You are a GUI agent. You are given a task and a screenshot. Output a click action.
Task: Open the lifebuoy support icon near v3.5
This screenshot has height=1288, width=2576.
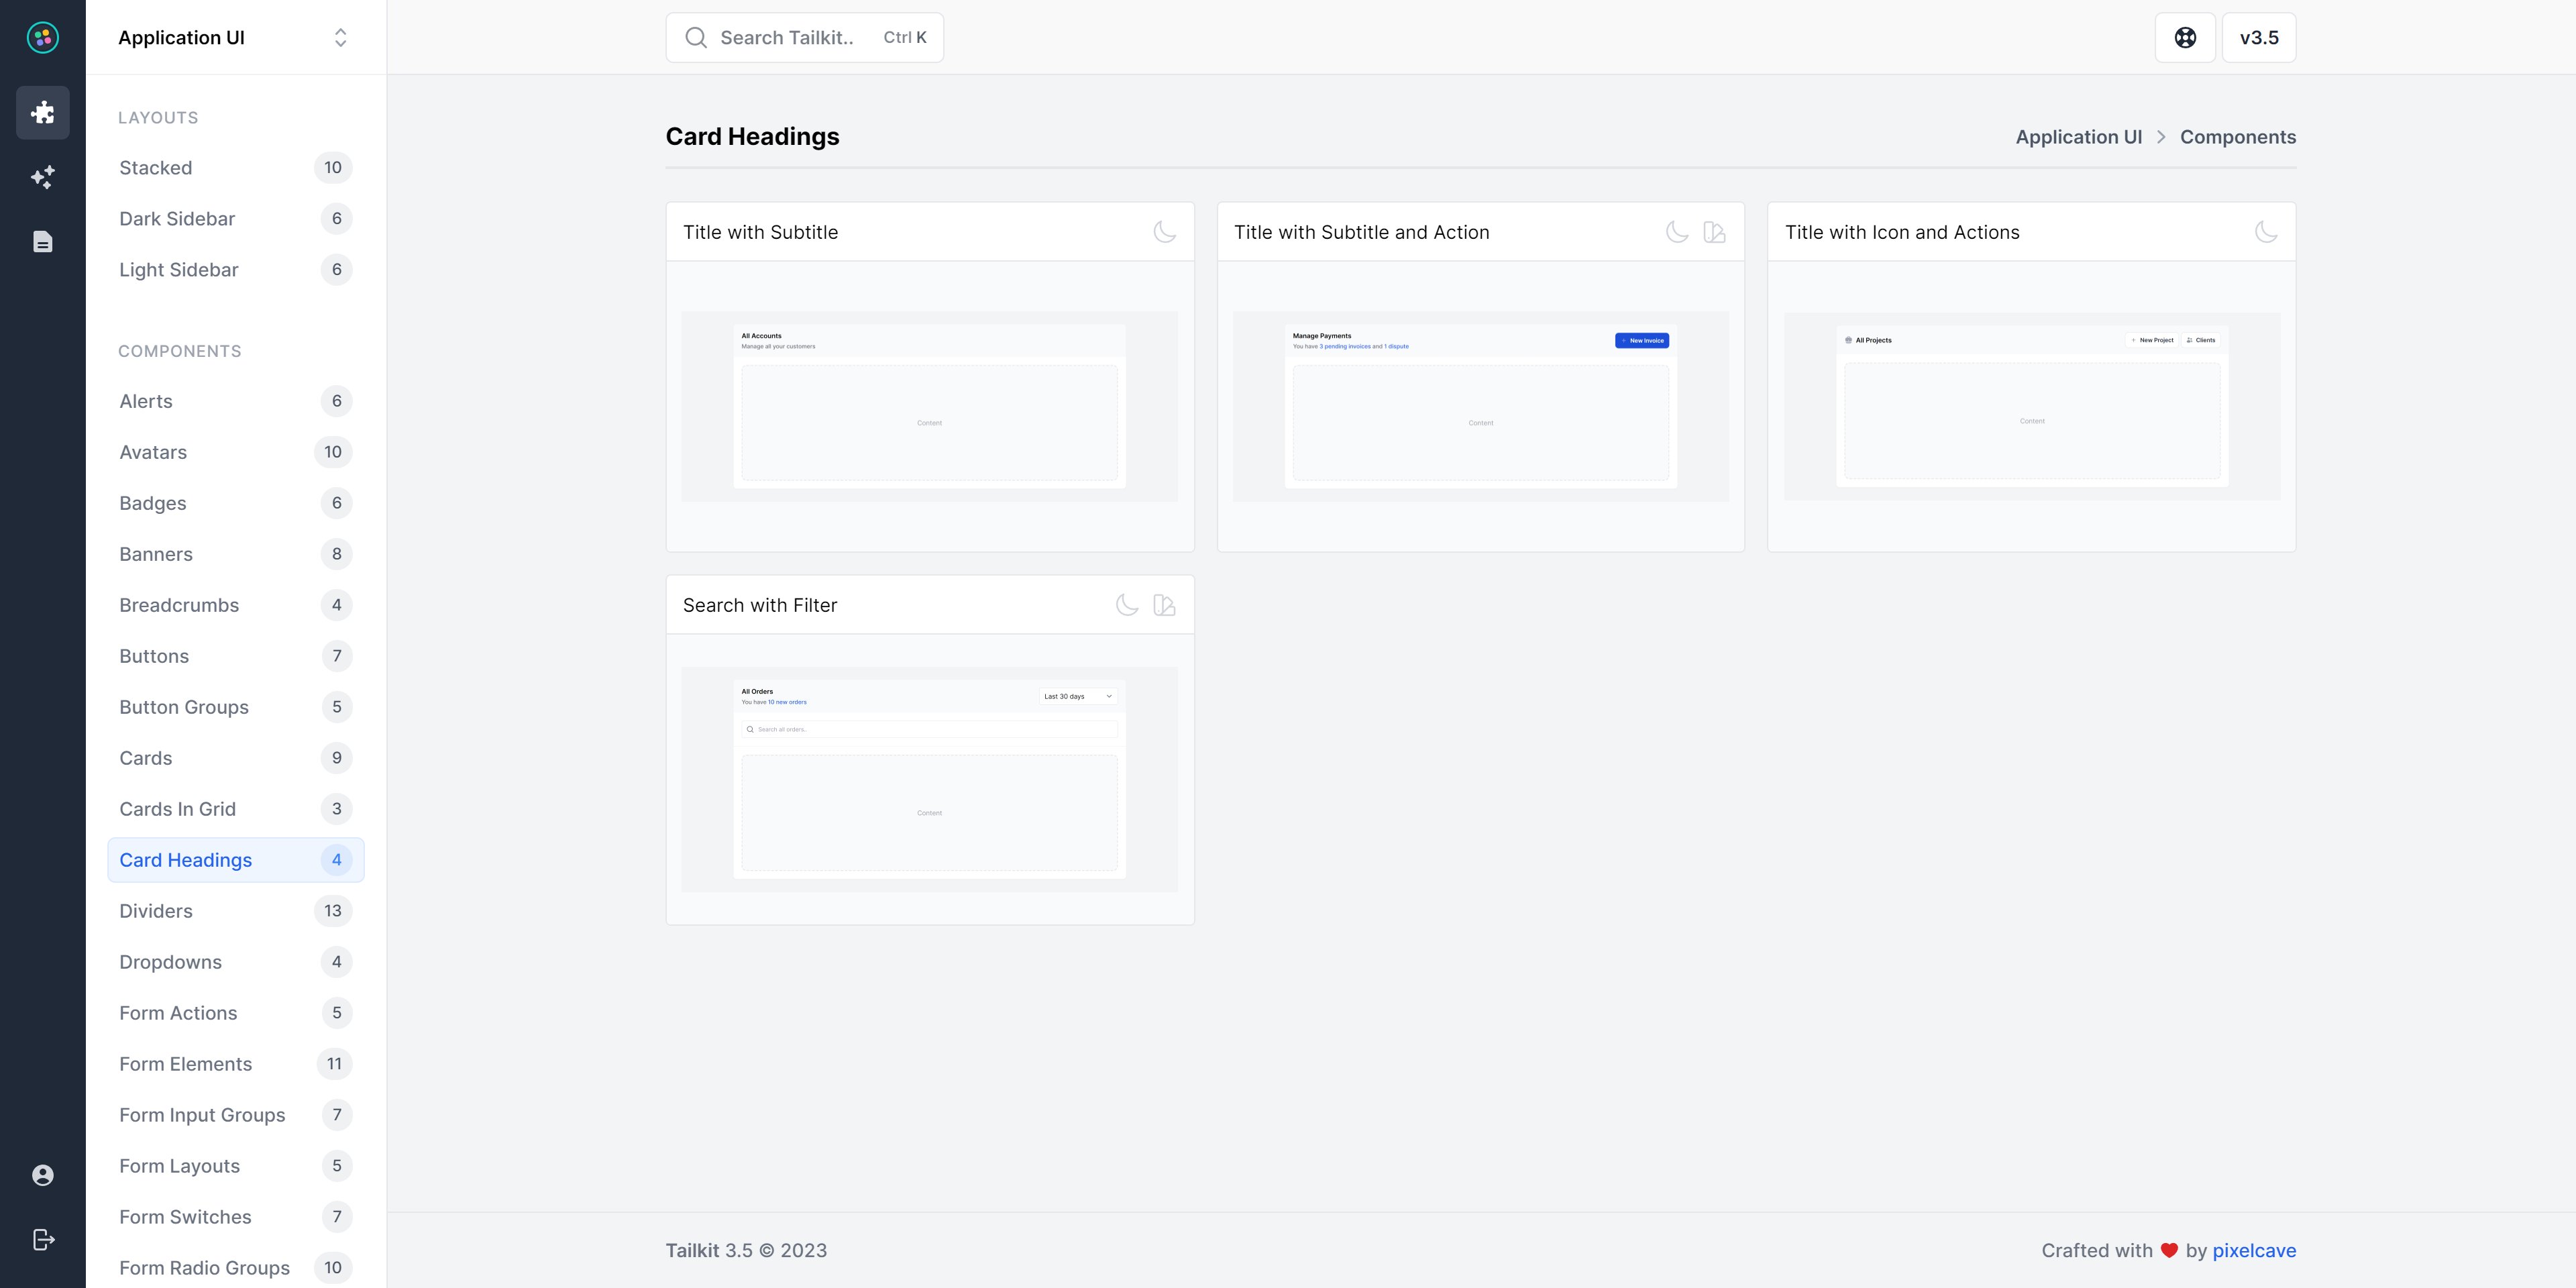coord(2185,37)
